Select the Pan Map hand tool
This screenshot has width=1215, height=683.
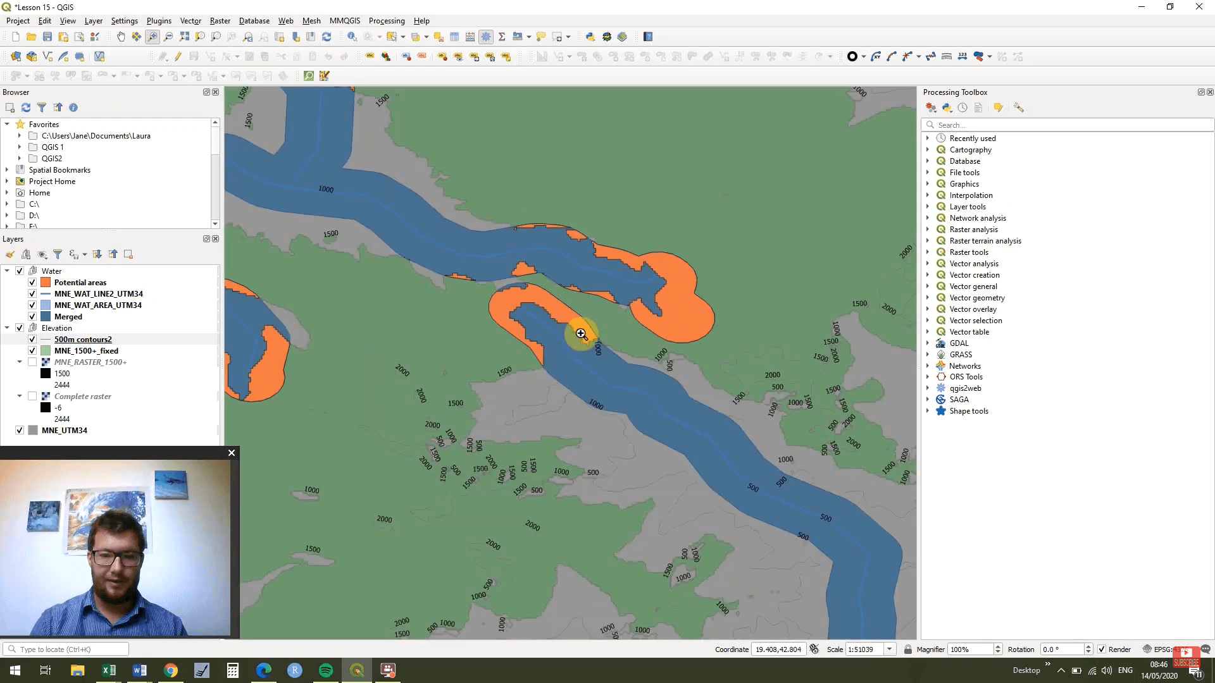(x=121, y=37)
